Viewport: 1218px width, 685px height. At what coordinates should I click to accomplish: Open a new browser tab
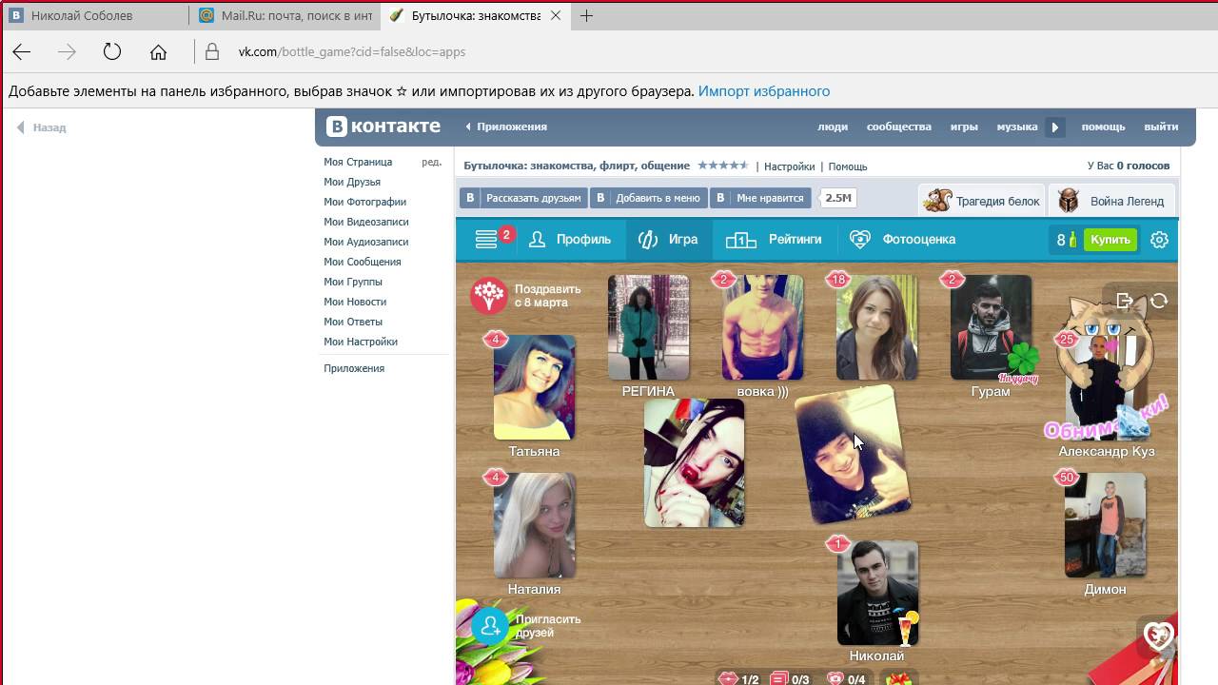[586, 16]
